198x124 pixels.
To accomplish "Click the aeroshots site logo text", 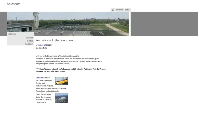I will (x=14, y=4).
